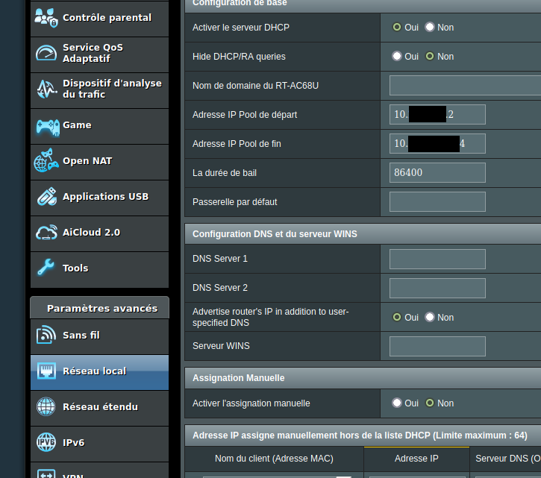
Task: Click the Réseau étendu globe icon
Action: click(46, 406)
